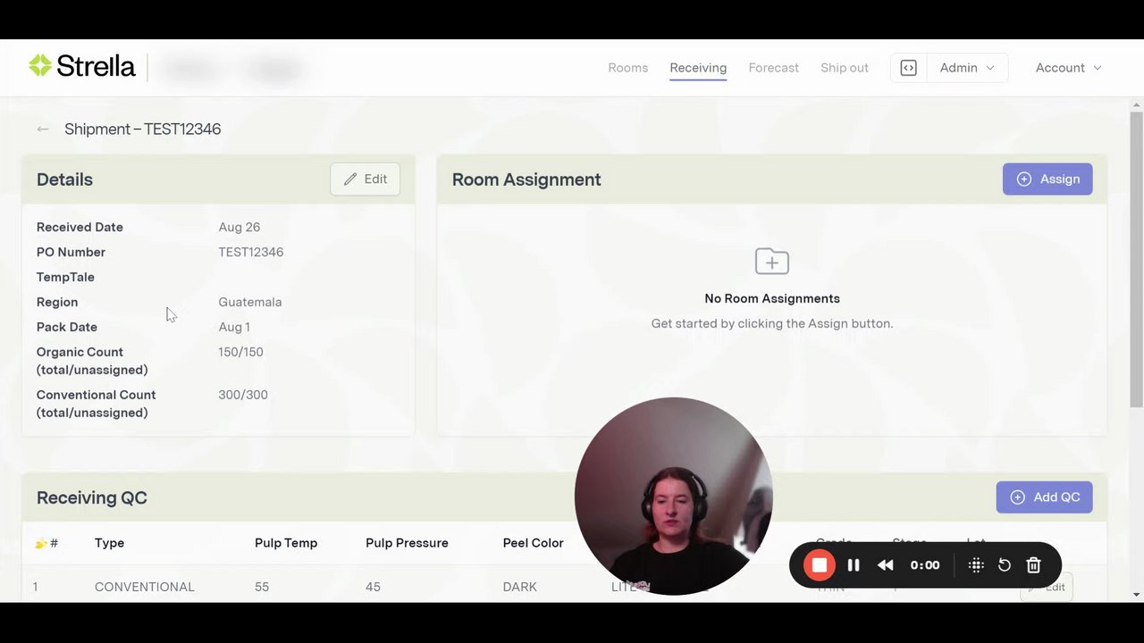Click the Pulp Temp column header
This screenshot has width=1144, height=643.
(286, 543)
